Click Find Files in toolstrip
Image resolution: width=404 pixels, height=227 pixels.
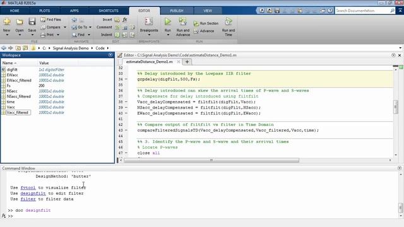[x=50, y=20]
